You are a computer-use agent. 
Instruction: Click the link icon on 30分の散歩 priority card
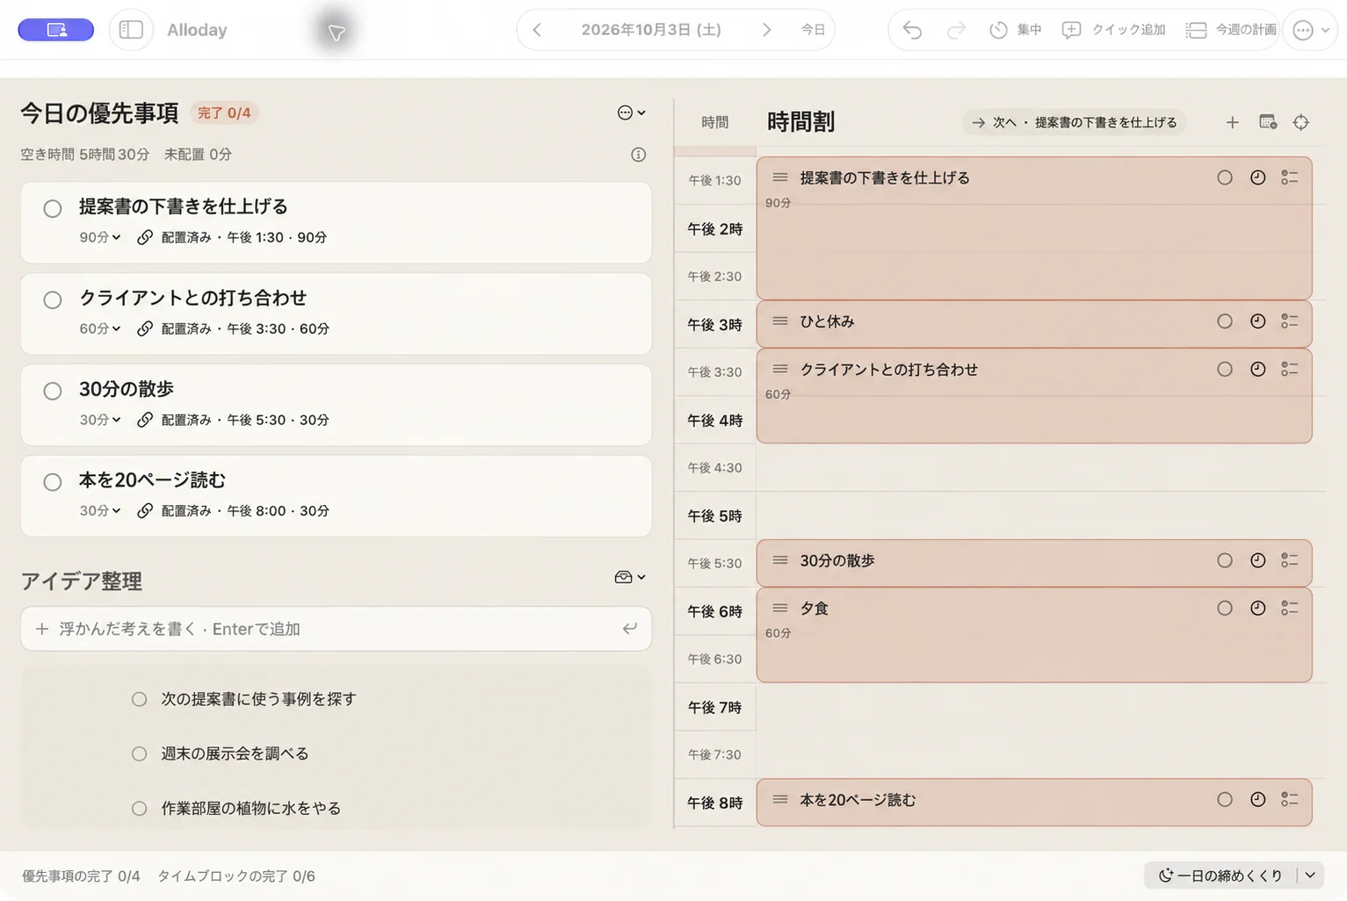pyautogui.click(x=145, y=420)
